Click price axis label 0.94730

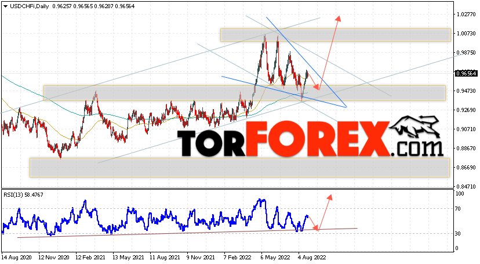(x=466, y=91)
